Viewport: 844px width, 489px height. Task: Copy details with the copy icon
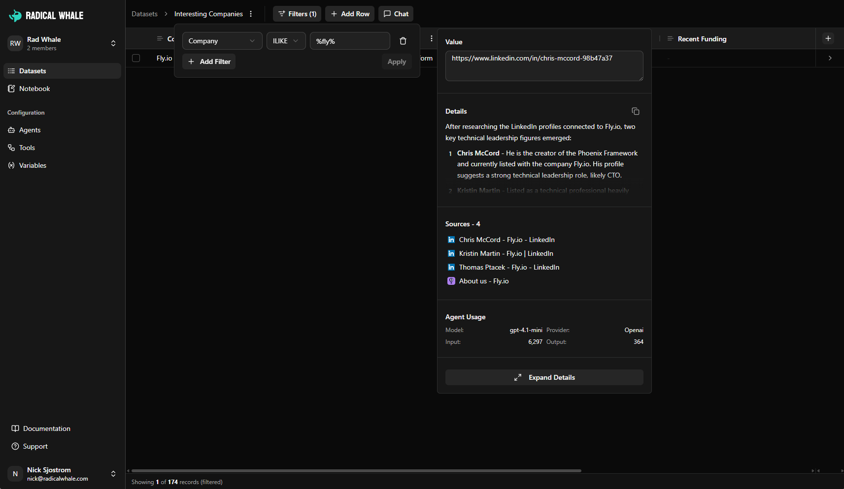pyautogui.click(x=636, y=111)
